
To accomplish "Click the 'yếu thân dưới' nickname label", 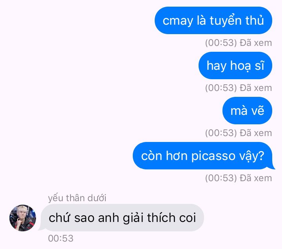I will 77,198.
